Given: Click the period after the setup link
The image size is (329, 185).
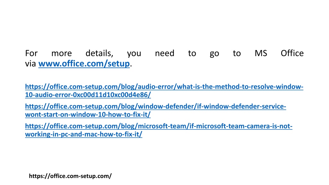Looking at the screenshot, I should pos(131,66).
